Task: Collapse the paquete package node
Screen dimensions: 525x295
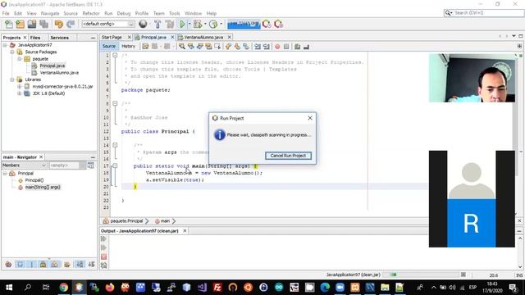Action: tap(20, 59)
